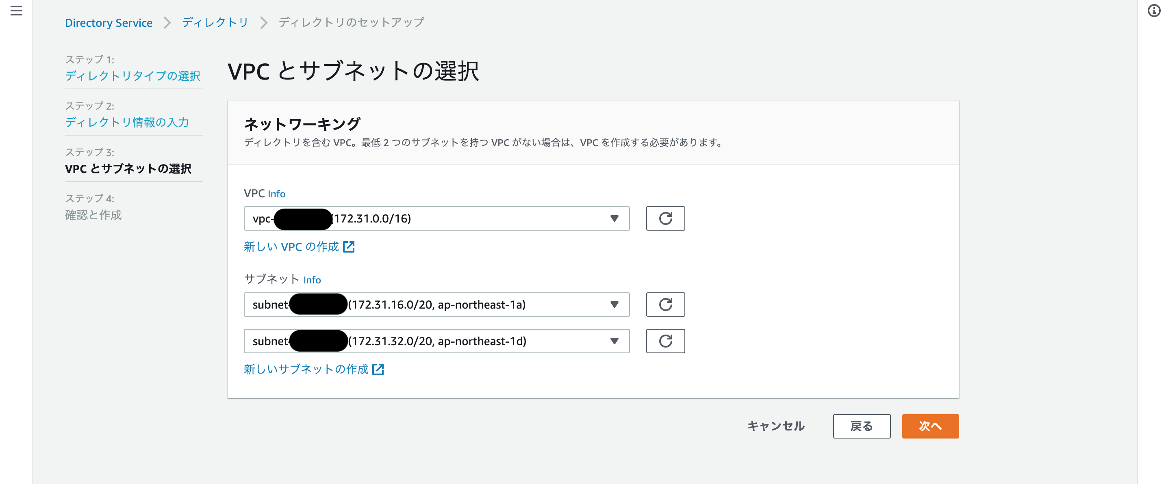Navigate to Directory Service via breadcrumb
Screen dimensions: 1164x484
109,22
